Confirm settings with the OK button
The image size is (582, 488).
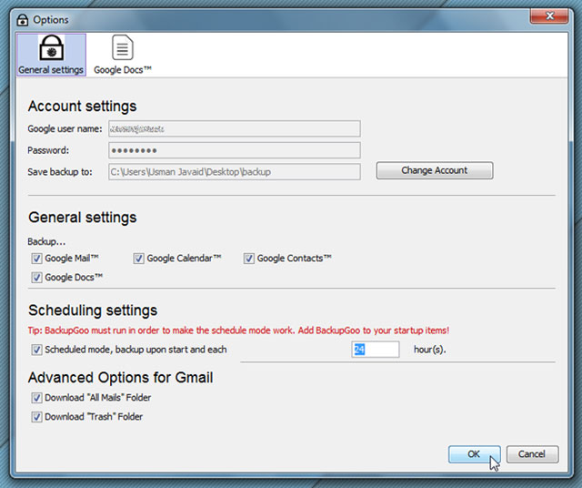[474, 454]
